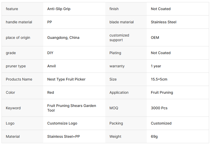Click "Fruit Pruning Shears Garden Tool" keyword

(71, 108)
